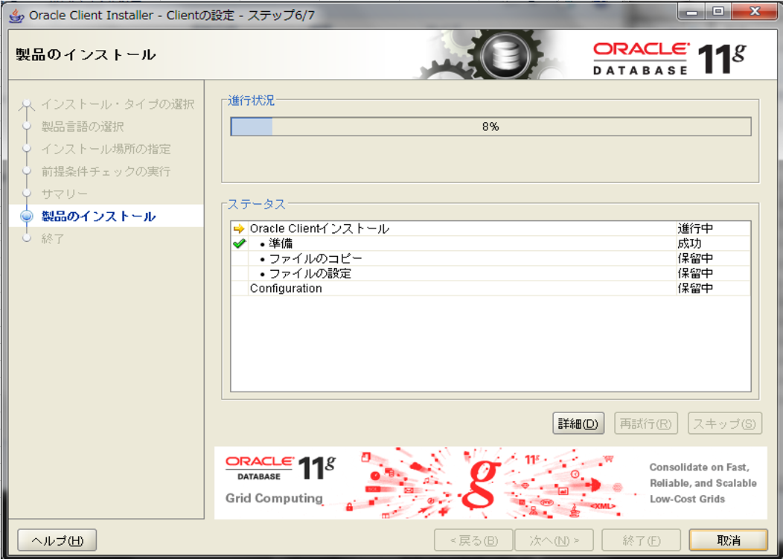Select the active 製品のインストール step
This screenshot has width=783, height=559.
pyautogui.click(x=98, y=216)
